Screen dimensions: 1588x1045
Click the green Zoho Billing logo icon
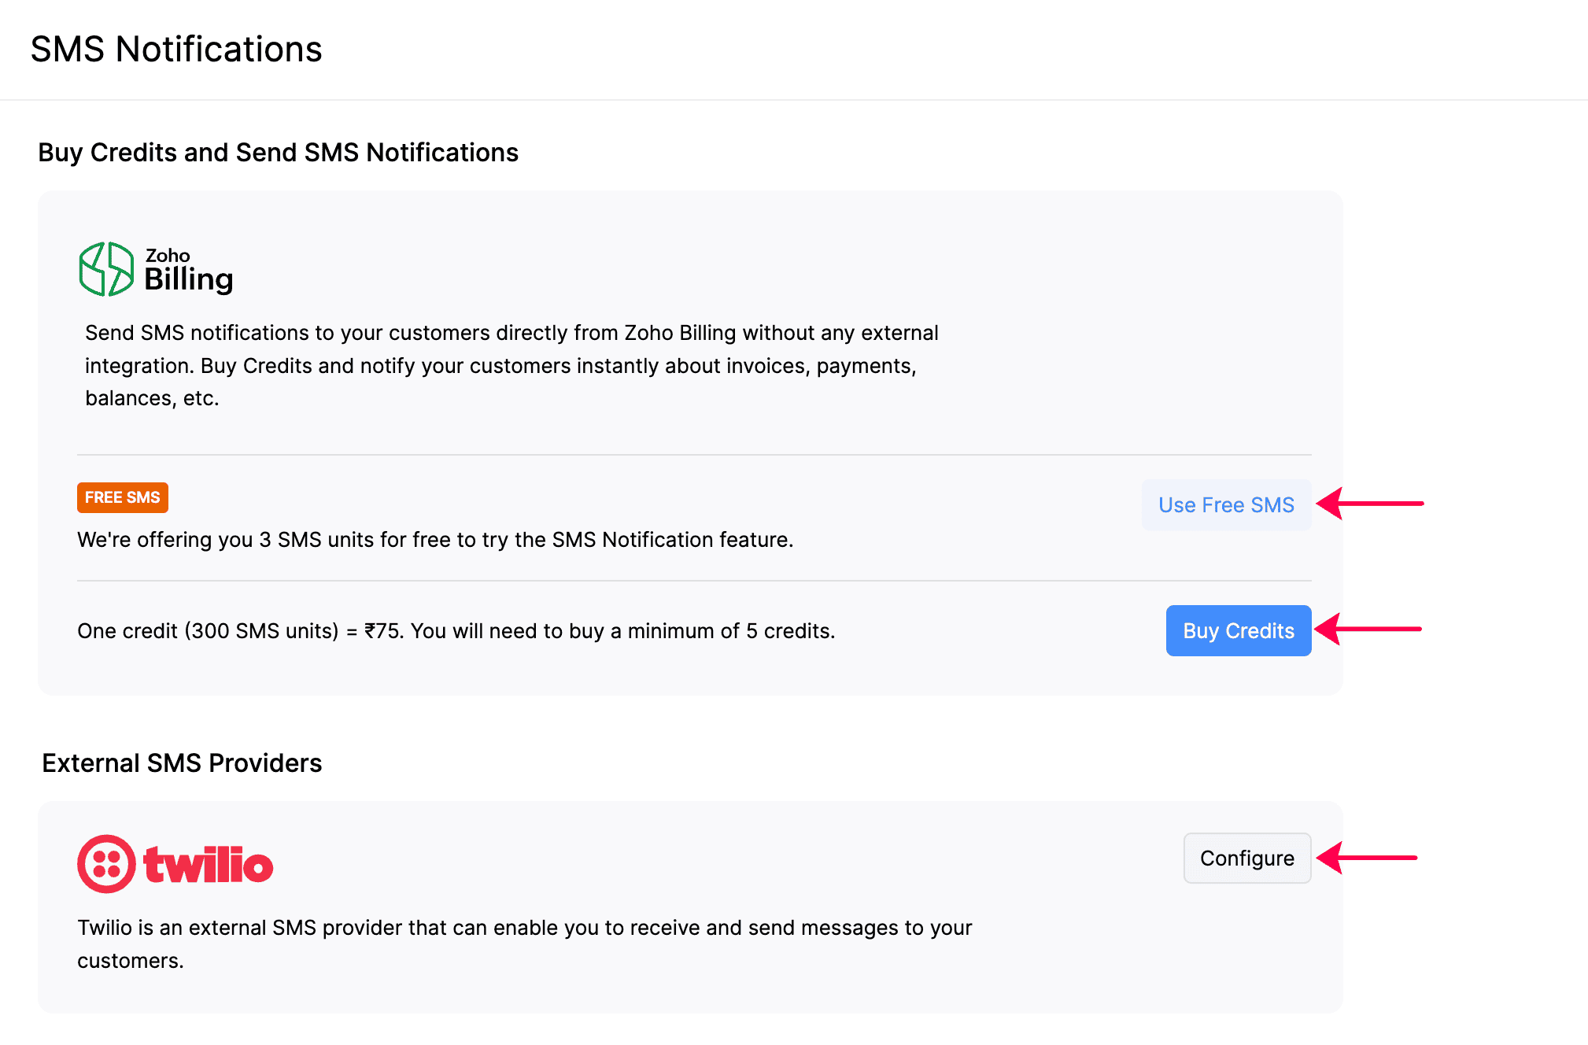[106, 269]
